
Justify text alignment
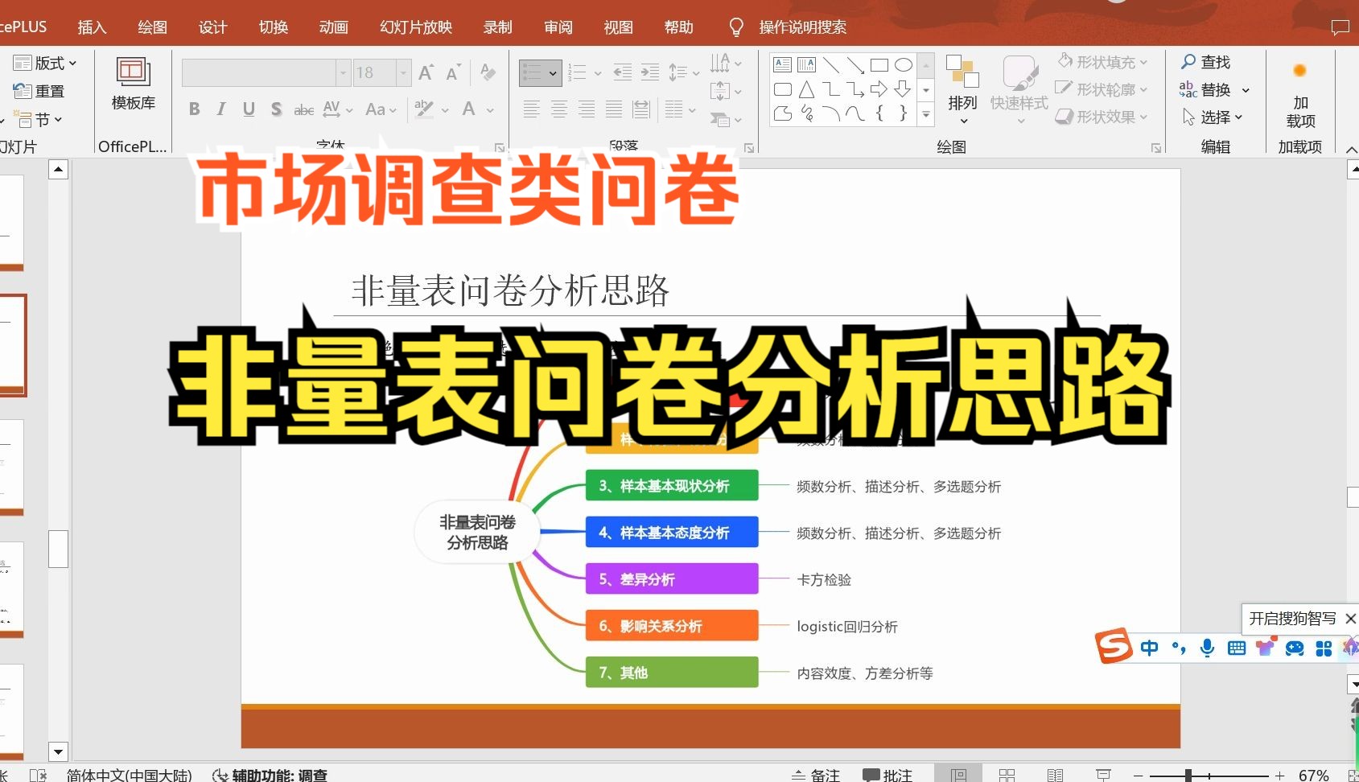coord(613,109)
